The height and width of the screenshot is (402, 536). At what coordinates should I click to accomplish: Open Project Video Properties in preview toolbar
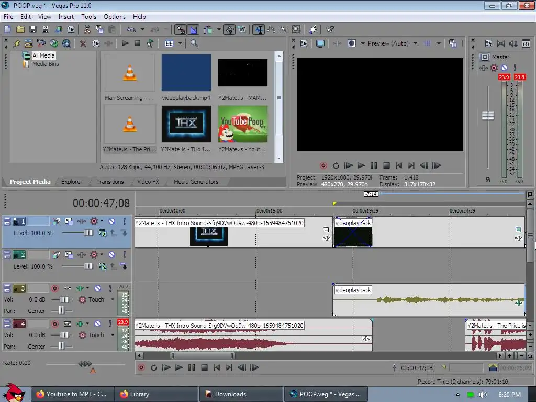pyautogui.click(x=304, y=43)
